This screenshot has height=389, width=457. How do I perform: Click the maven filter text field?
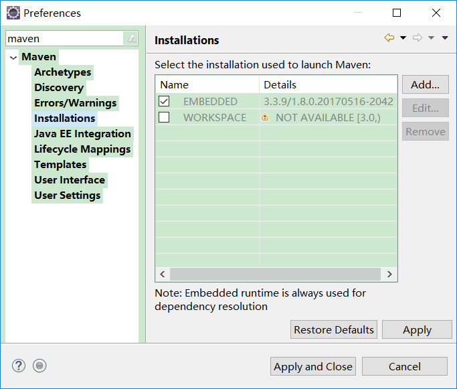pyautogui.click(x=64, y=39)
